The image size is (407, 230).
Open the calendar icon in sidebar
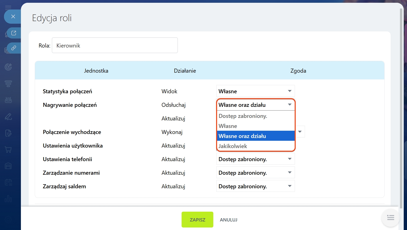pos(8,182)
